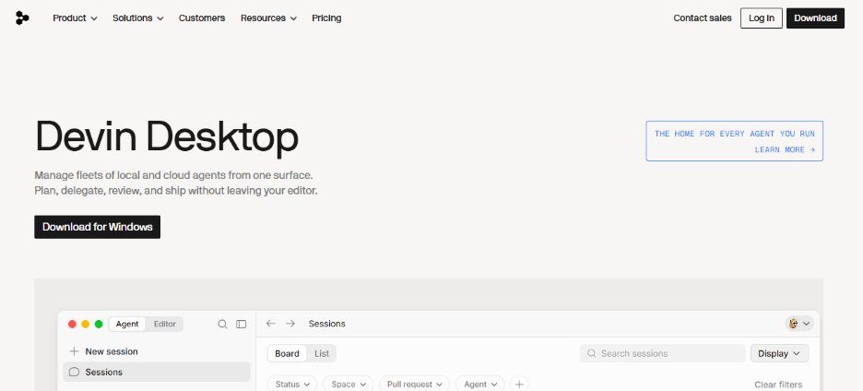The image size is (863, 391).
Task: Click the Sessions title in the toolbar
Action: coord(327,324)
